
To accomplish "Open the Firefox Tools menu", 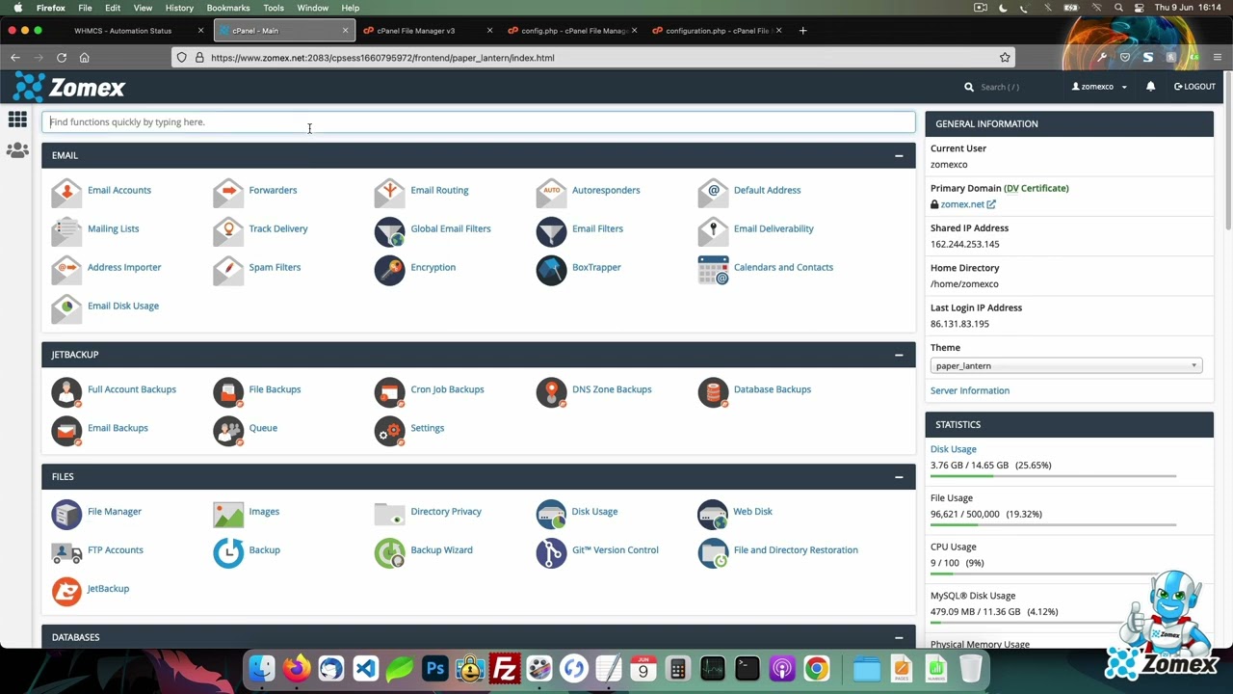I will 274,8.
